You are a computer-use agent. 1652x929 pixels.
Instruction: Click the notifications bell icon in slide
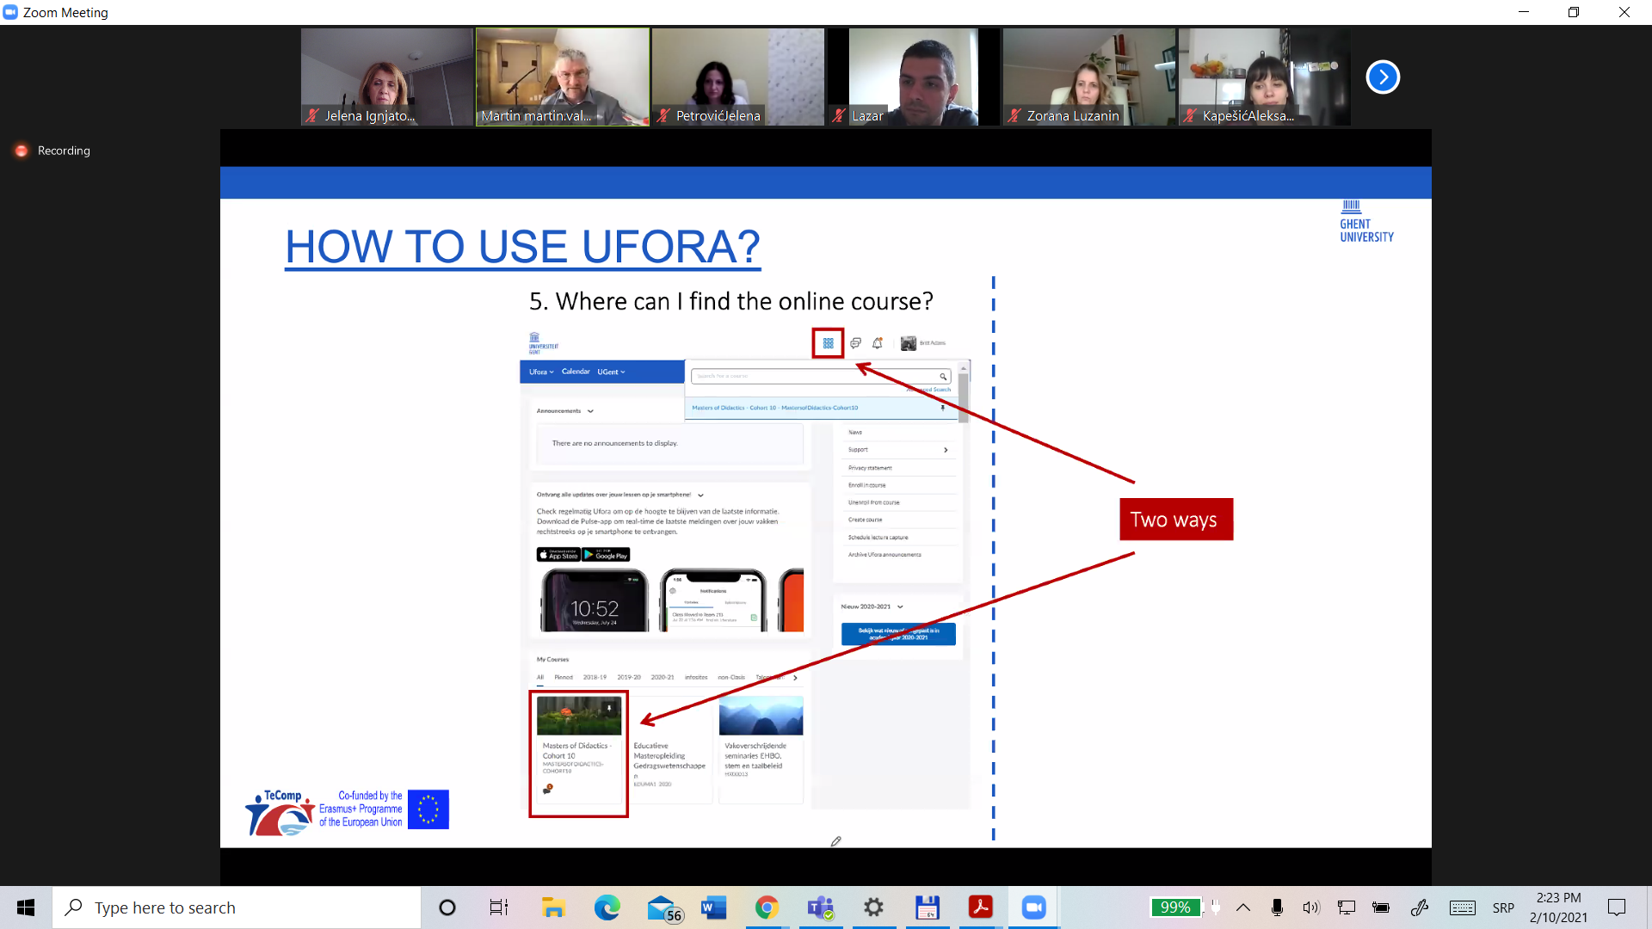pos(878,343)
